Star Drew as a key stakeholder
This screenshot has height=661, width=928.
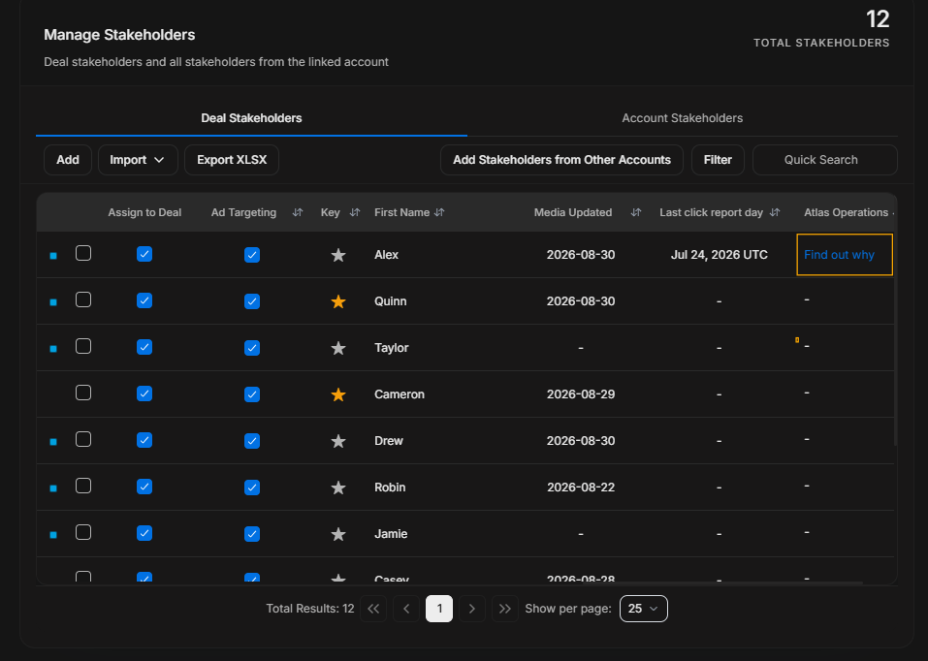tap(337, 441)
